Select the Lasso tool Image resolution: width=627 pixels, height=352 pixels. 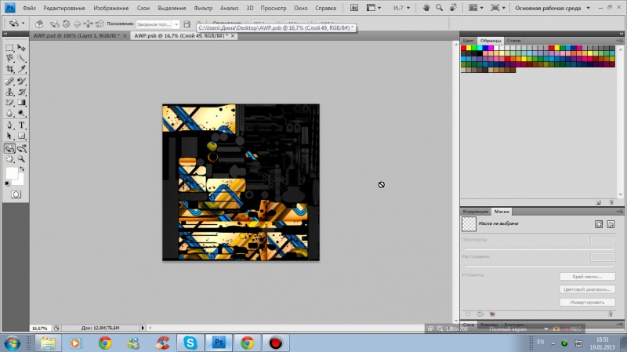pos(9,58)
